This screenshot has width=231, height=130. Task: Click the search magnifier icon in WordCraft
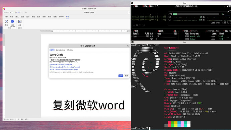click(x=130, y=12)
